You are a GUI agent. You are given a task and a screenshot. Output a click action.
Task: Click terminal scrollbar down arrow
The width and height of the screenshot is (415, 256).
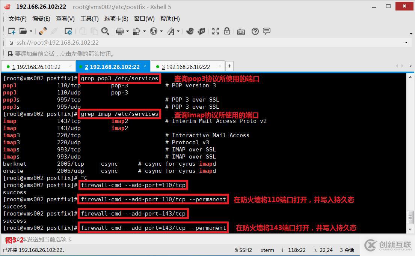click(410, 229)
